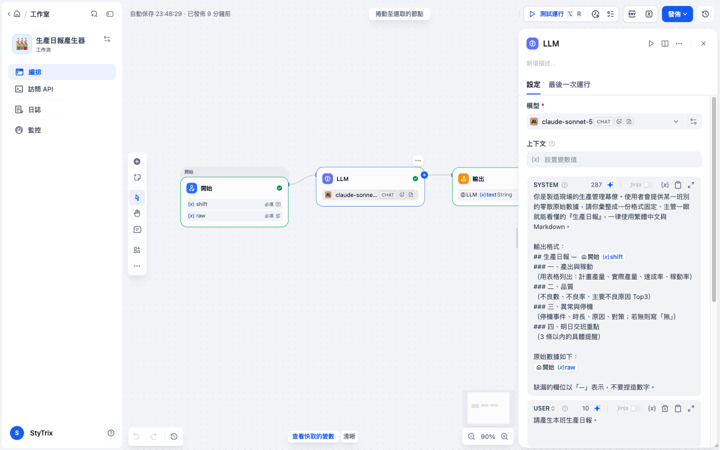
Task: Open 訪問 API in sidebar
Action: (x=62, y=89)
